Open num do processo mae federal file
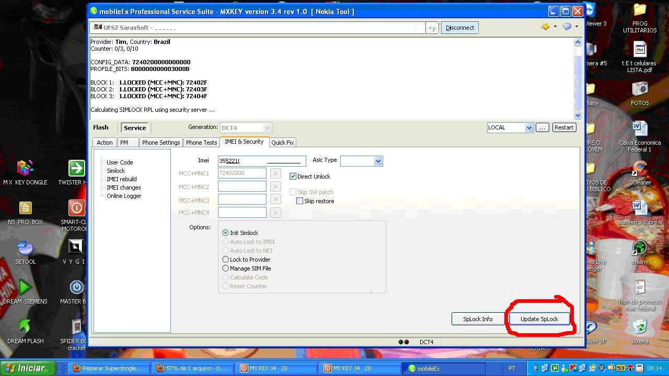669x376 pixels. click(x=640, y=296)
